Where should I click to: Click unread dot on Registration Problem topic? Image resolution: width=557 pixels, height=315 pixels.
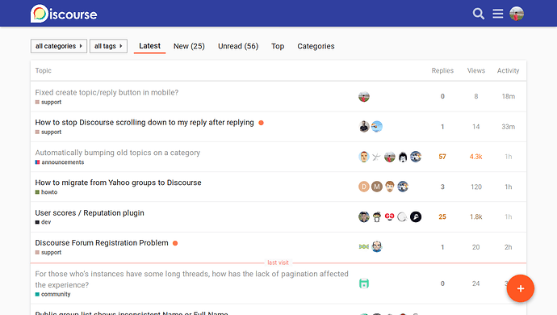(175, 243)
